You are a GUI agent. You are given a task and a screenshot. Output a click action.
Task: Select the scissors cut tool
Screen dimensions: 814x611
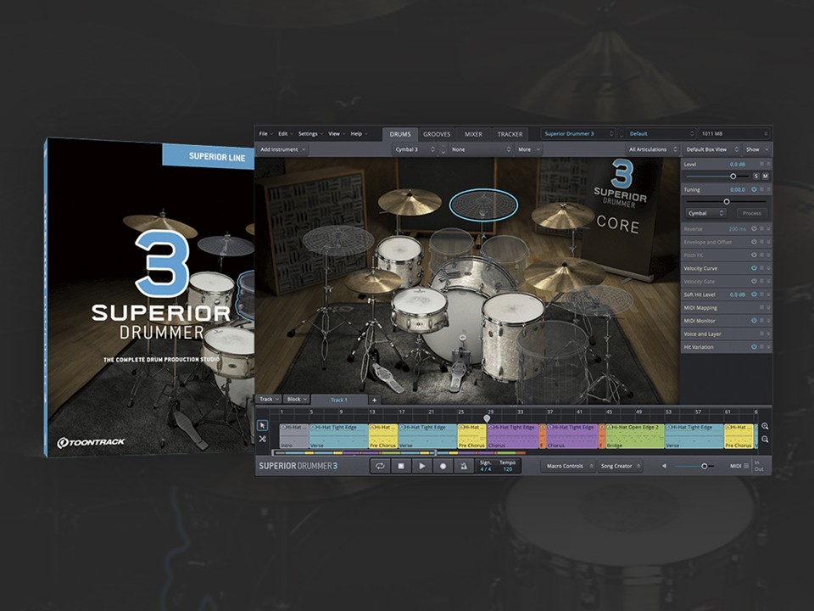pos(262,439)
